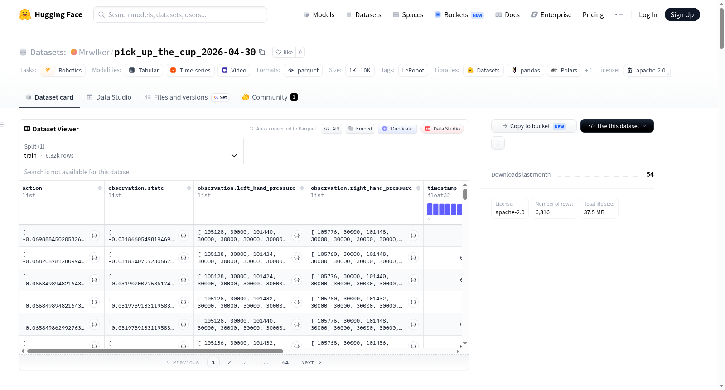The image size is (725, 390).
Task: Click the apache-2.0 license tag
Action: point(647,70)
